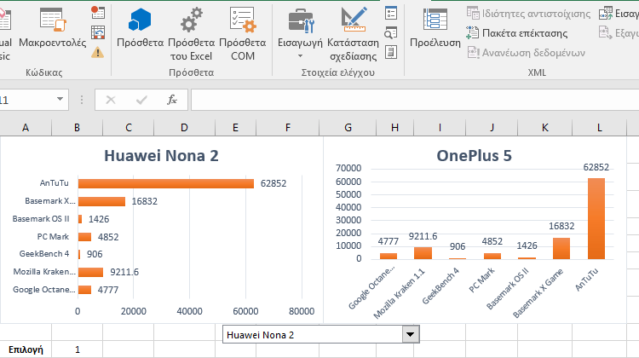This screenshot has width=639, height=358.
Task: Select column G header
Action: (x=348, y=127)
